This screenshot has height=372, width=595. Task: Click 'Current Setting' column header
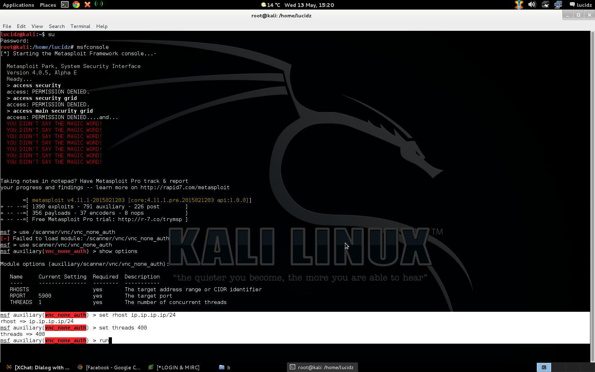62,277
